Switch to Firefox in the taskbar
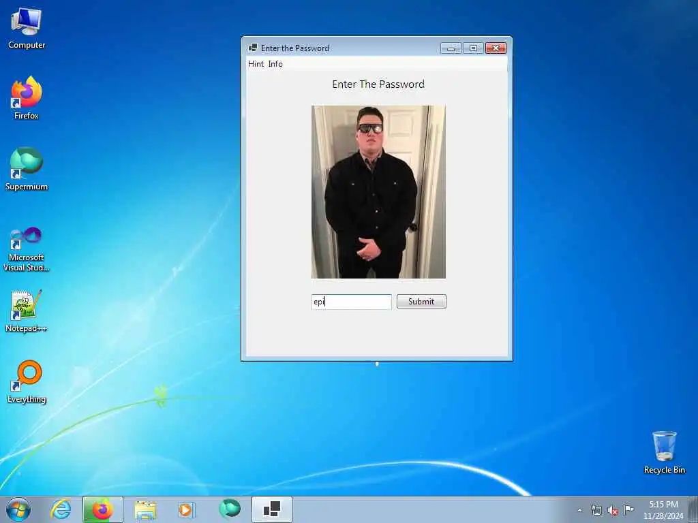698x523 pixels. (x=102, y=509)
